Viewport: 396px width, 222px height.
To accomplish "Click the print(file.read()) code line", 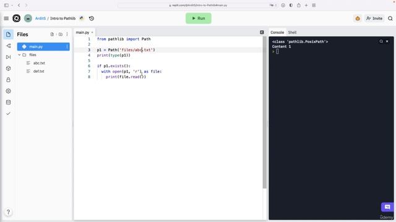I will pyautogui.click(x=126, y=76).
